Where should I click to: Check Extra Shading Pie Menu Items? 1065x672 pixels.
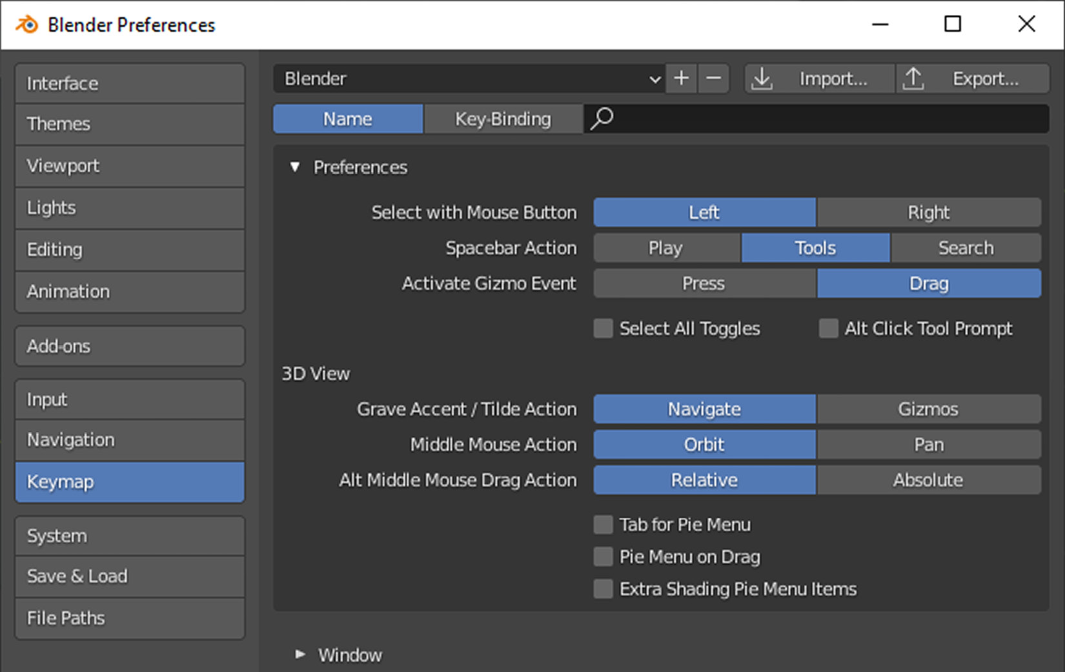pyautogui.click(x=603, y=589)
